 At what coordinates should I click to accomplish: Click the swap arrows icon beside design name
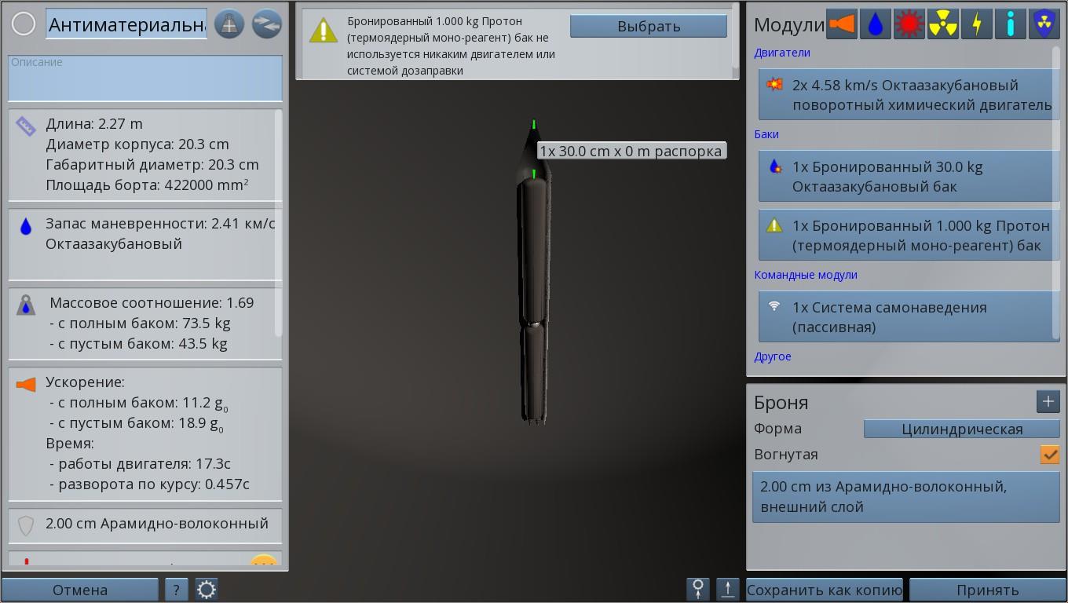click(266, 24)
